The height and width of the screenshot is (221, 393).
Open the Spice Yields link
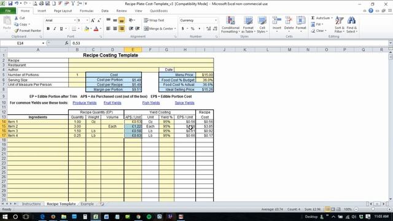[x=184, y=103]
